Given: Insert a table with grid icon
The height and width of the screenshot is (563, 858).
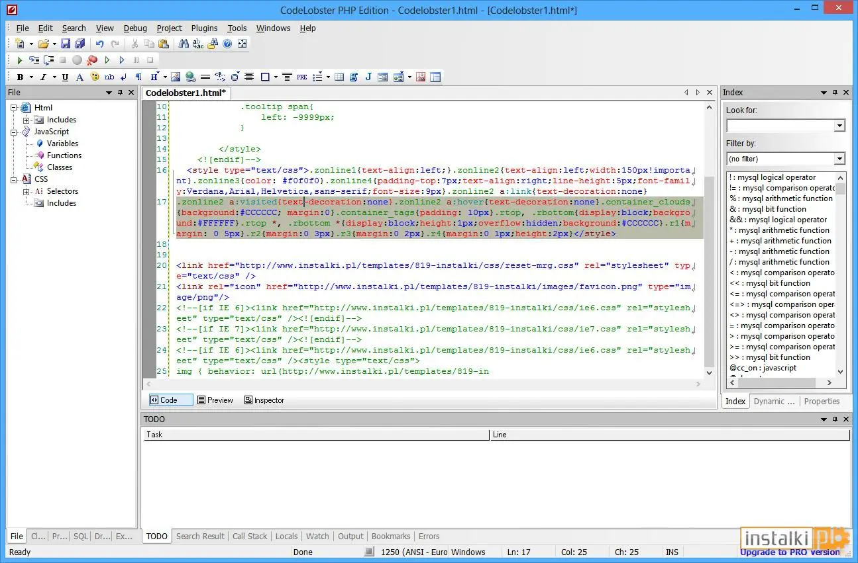Looking at the screenshot, I should [x=339, y=77].
